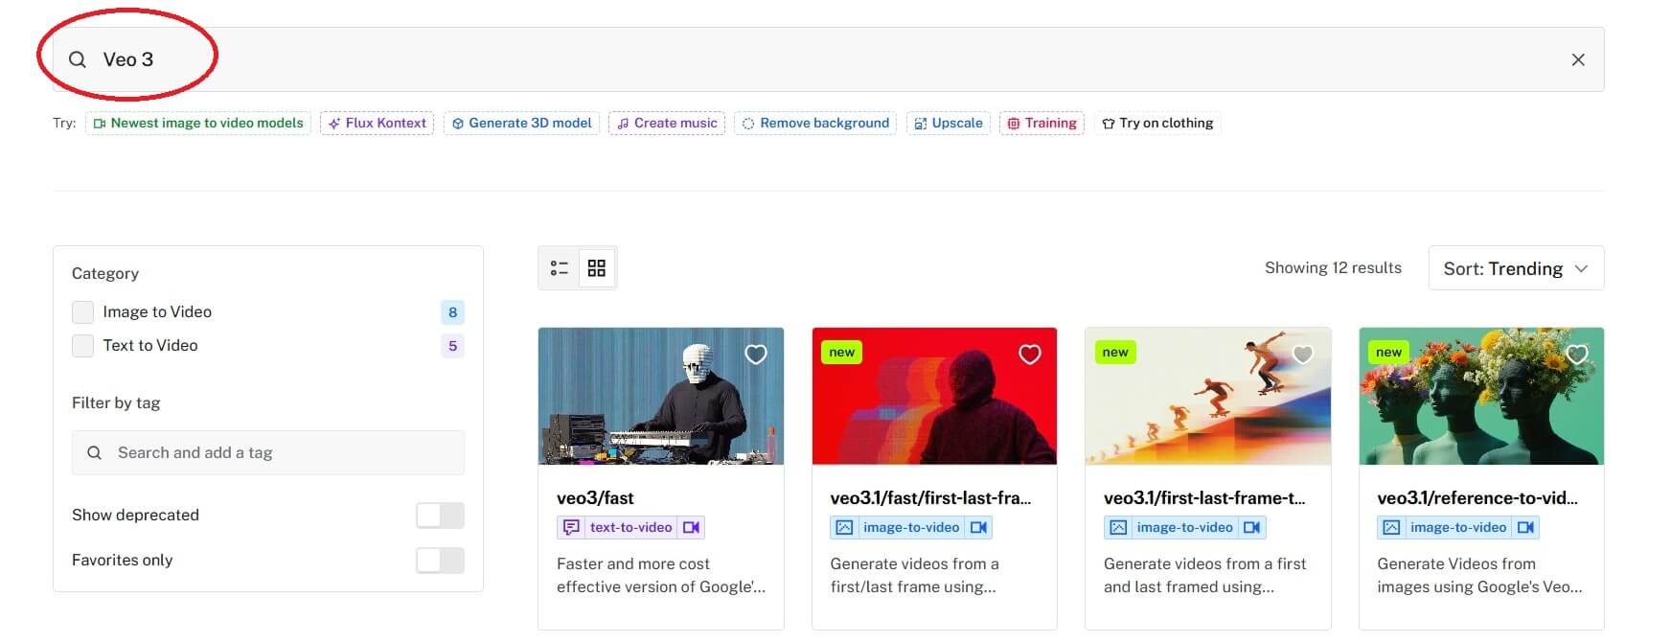
Task: Click the list view layout icon
Action: click(560, 268)
